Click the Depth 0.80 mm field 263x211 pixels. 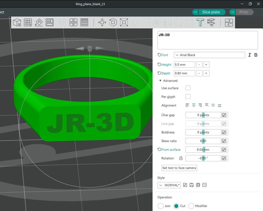coord(184,73)
